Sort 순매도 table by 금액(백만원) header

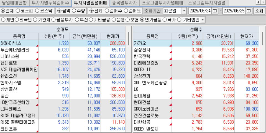point(85,36)
